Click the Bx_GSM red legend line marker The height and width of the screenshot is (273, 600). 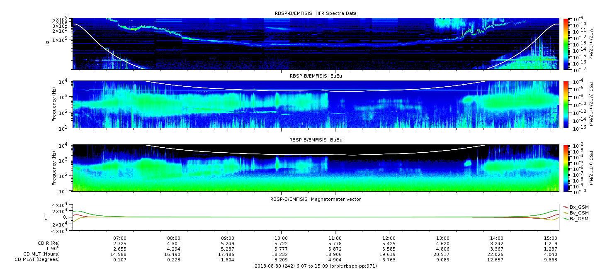click(566, 207)
